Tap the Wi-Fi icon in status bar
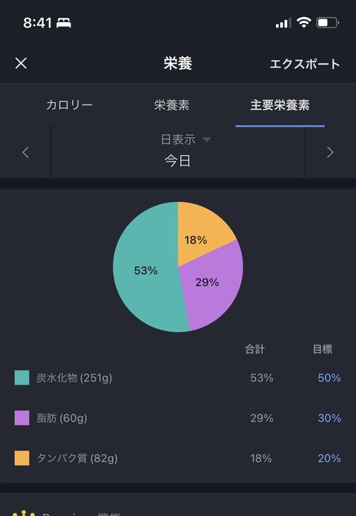 pyautogui.click(x=303, y=22)
